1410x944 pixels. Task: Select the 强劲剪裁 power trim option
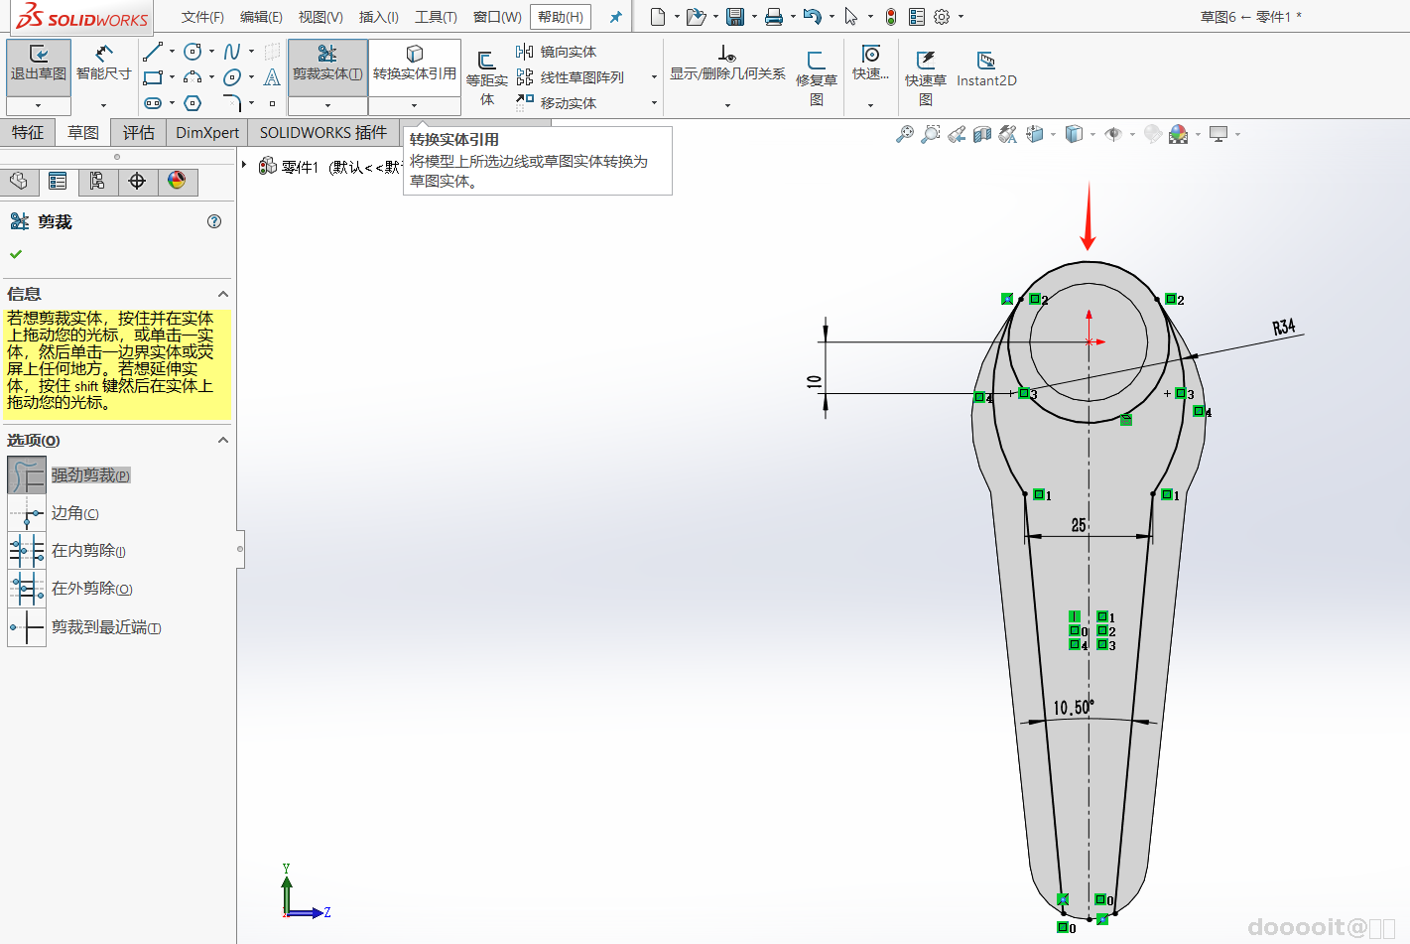tap(27, 475)
